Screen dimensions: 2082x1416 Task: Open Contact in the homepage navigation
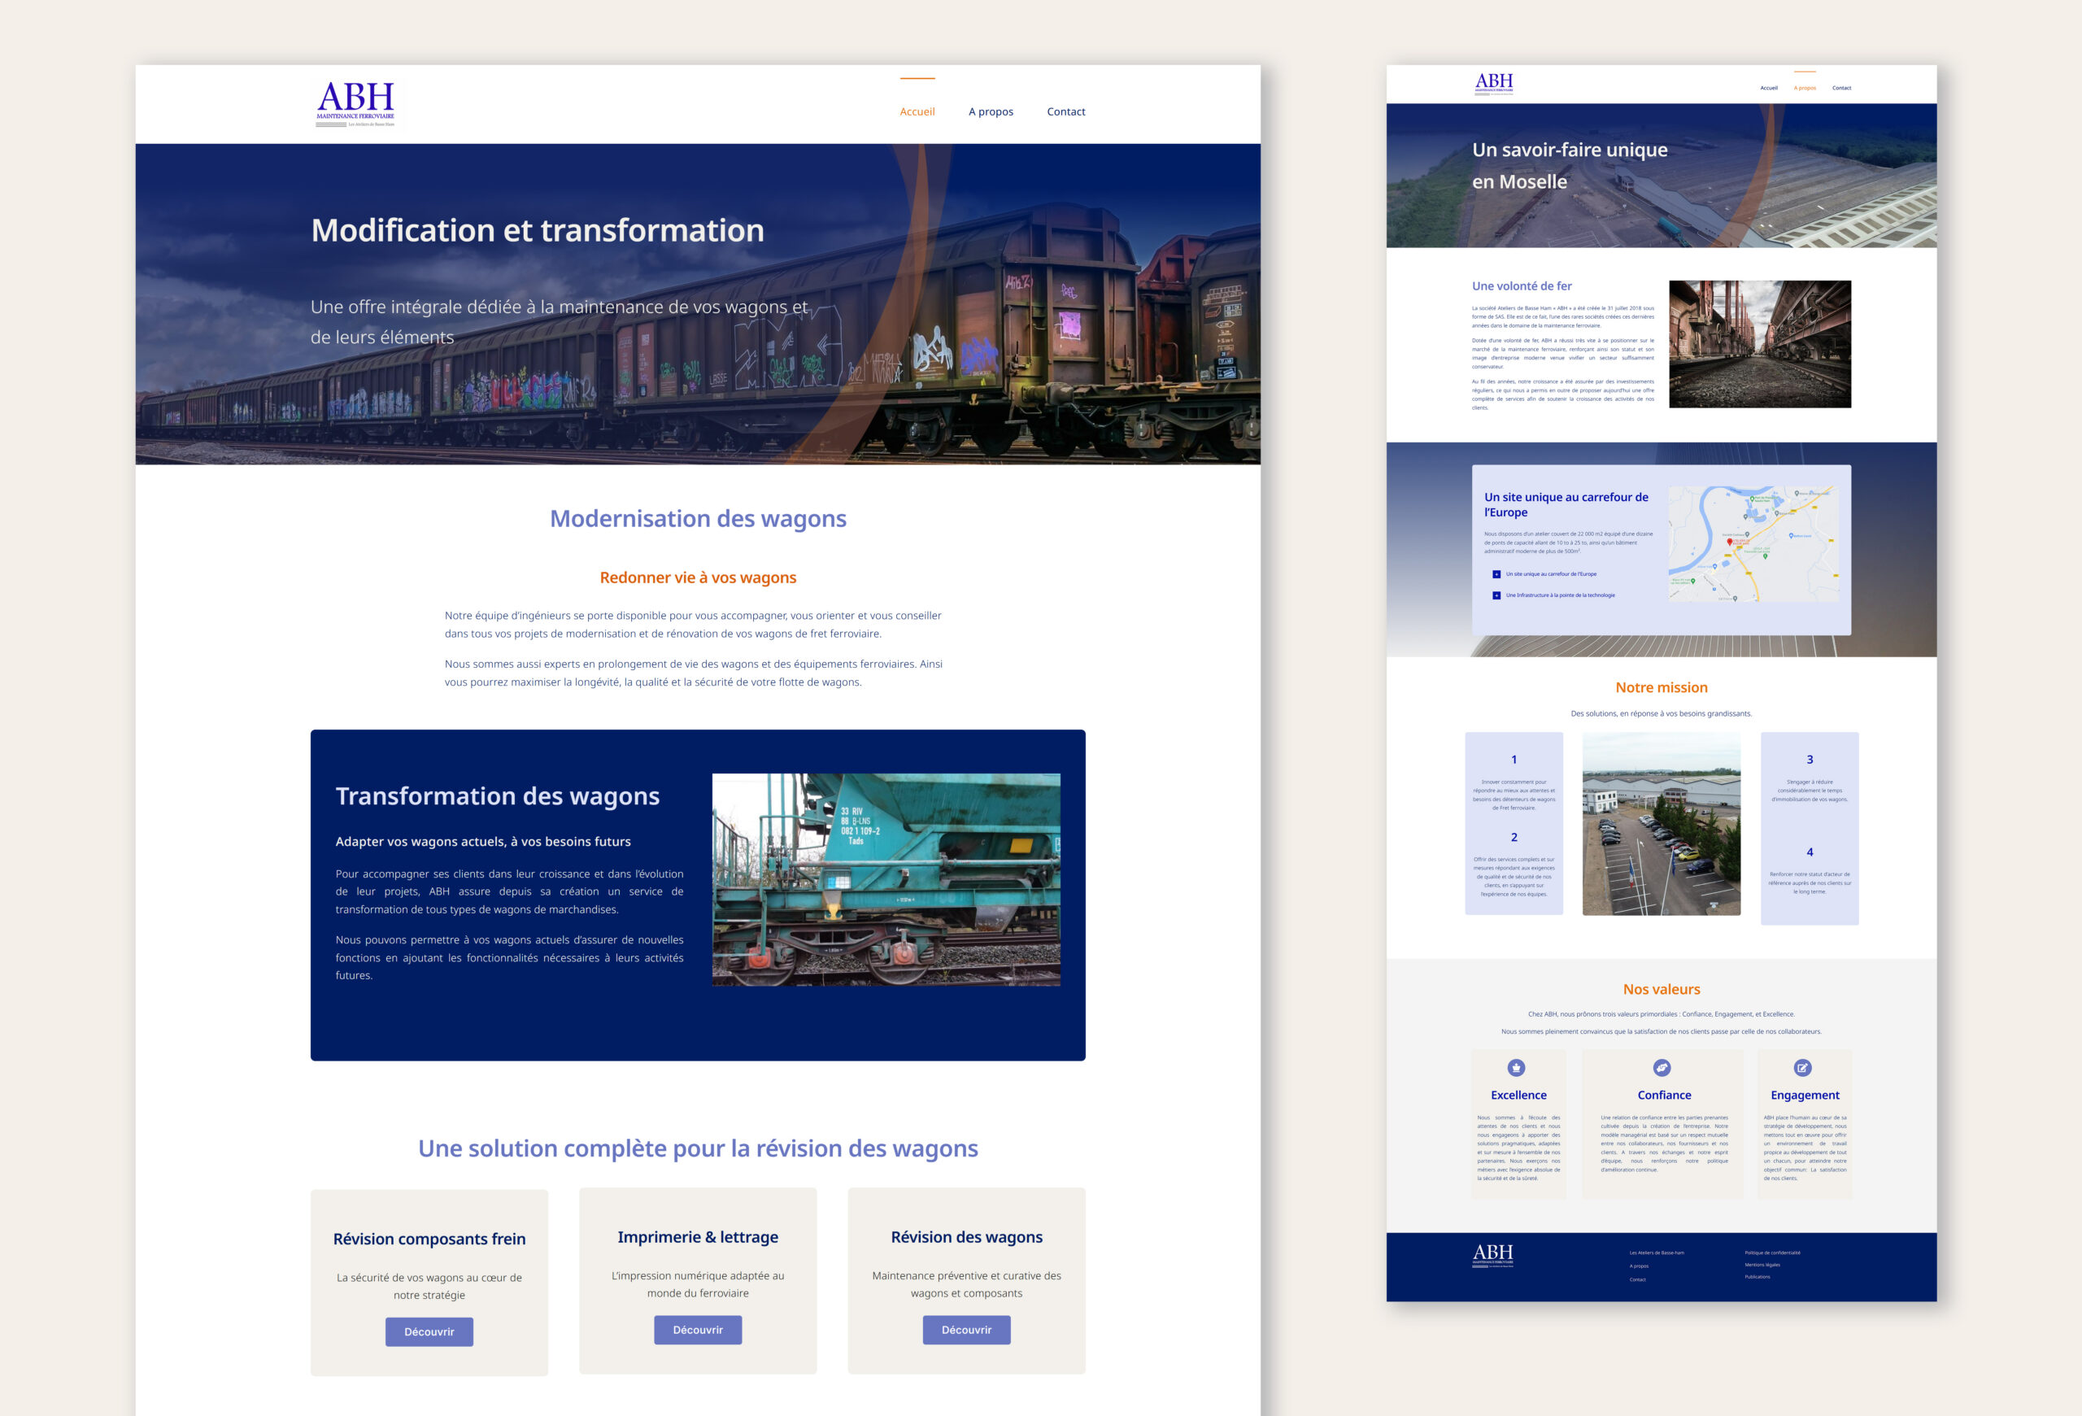[1066, 112]
